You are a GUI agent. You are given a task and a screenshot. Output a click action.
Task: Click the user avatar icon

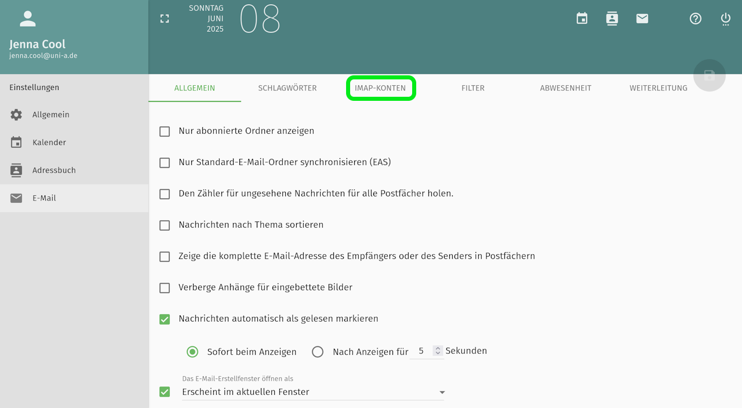[x=28, y=19]
